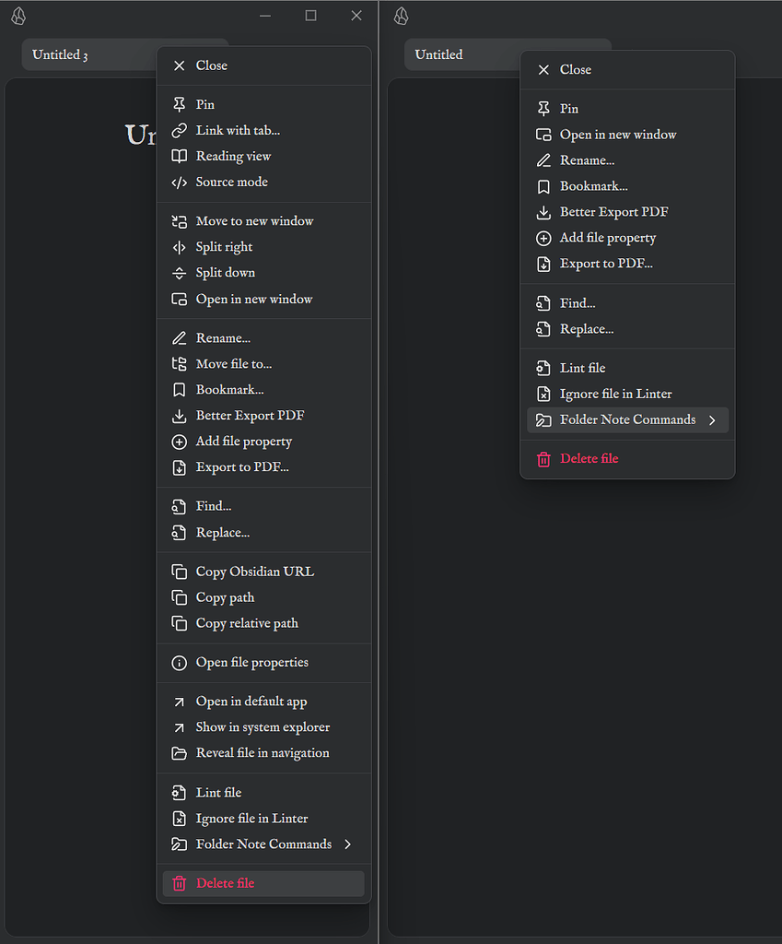Viewport: 782px width, 944px height.
Task: Select Lint file in the left menu
Action: tap(263, 793)
